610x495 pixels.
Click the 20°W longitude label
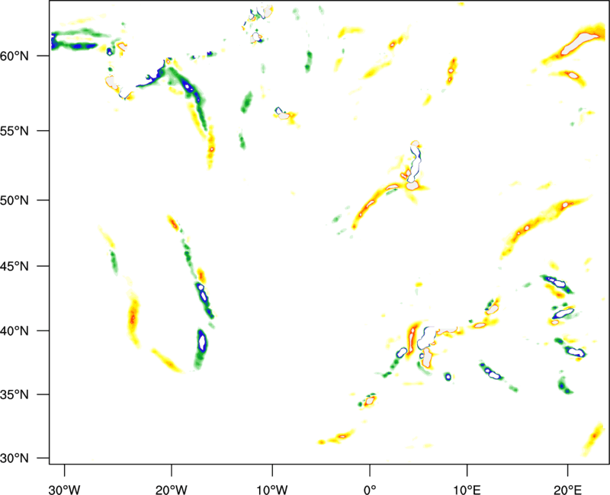(x=172, y=490)
